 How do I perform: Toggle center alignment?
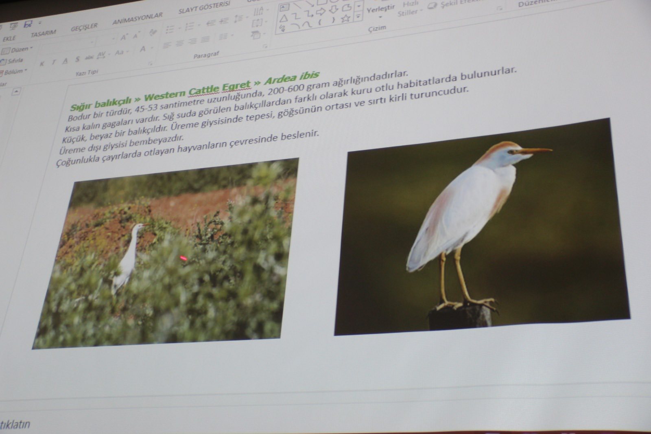pyautogui.click(x=180, y=43)
